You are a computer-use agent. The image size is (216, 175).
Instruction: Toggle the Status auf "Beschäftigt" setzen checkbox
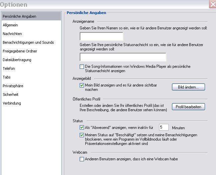tap(82, 135)
